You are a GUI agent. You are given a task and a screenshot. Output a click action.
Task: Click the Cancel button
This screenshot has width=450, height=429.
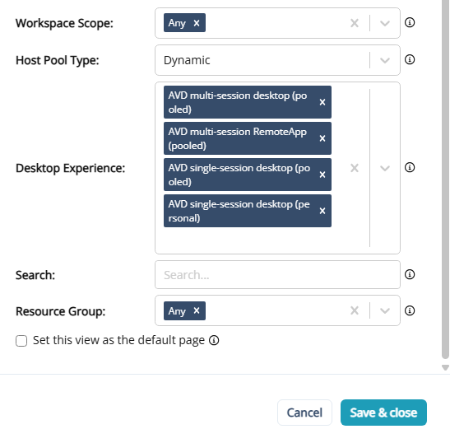pyautogui.click(x=304, y=413)
